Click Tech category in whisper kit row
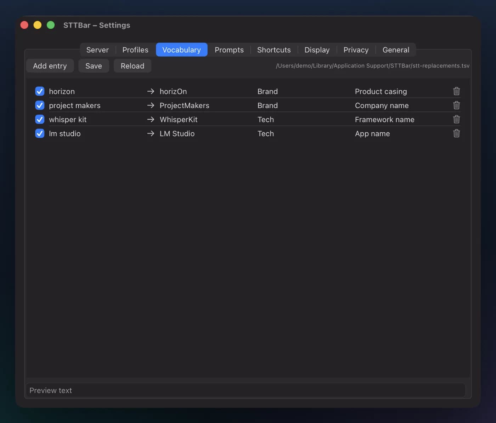 pyautogui.click(x=266, y=120)
